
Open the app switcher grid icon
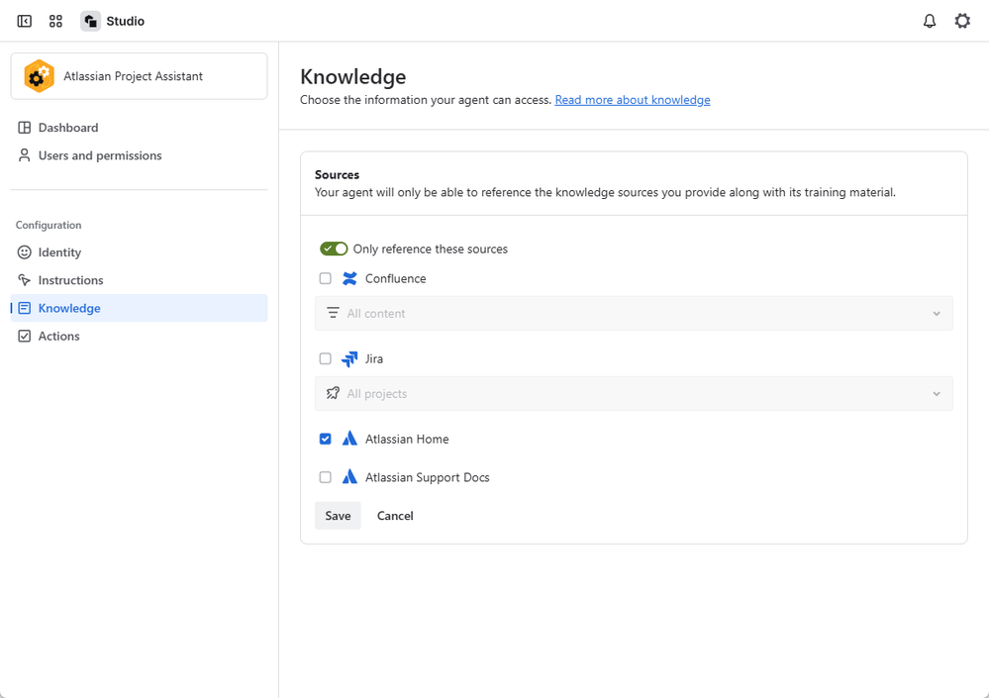[x=55, y=21]
